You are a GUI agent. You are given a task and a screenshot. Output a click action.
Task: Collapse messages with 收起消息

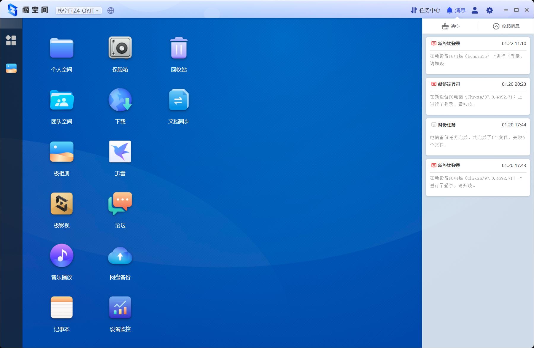pyautogui.click(x=506, y=26)
